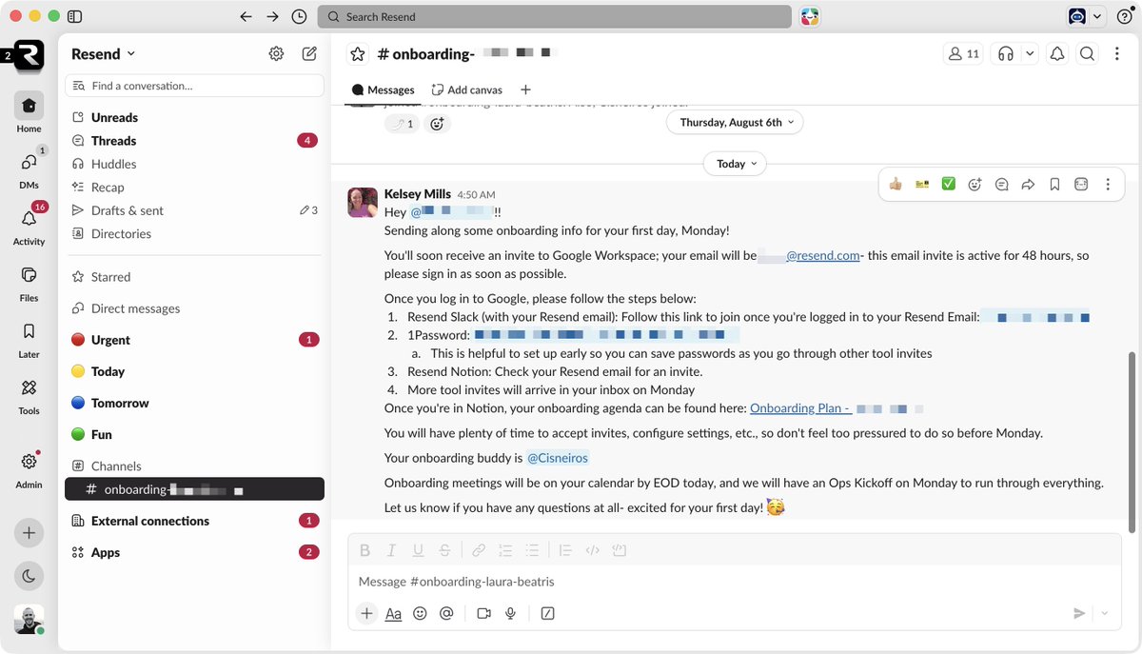Image resolution: width=1142 pixels, height=654 pixels.
Task: Start a huddle with headphones icon
Action: click(x=1006, y=54)
